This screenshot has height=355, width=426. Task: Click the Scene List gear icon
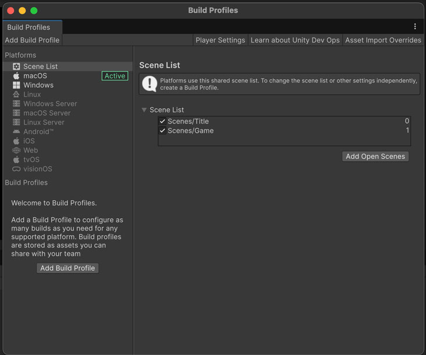[16, 66]
